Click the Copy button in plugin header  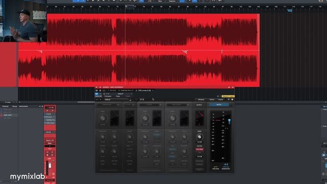coord(118,96)
